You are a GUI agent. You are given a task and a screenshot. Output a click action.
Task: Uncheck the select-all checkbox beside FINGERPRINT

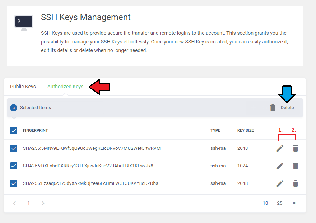tap(14, 131)
